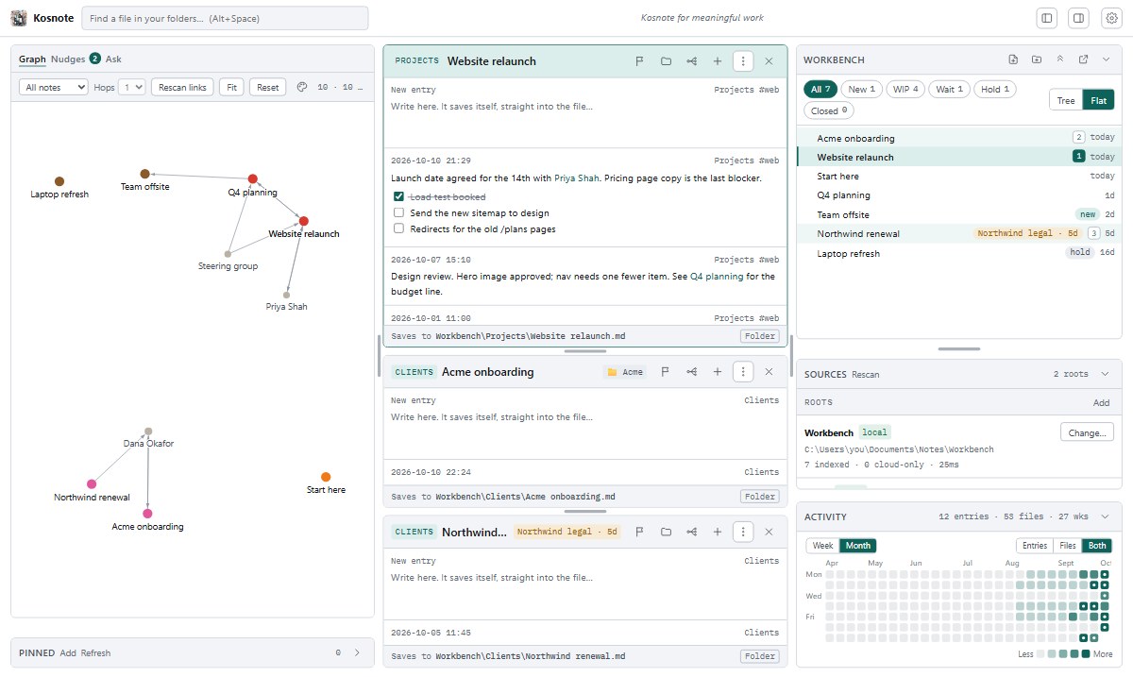
Task: Open the Ask tab
Action: click(113, 59)
